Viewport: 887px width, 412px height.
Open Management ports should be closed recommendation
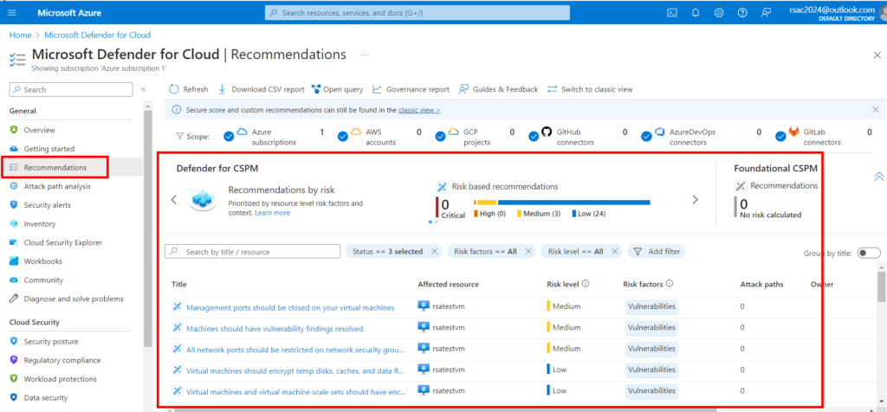[x=290, y=307]
